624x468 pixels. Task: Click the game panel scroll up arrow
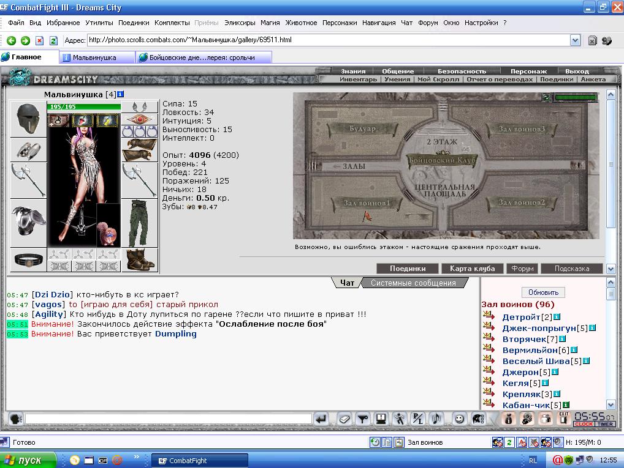coord(611,95)
